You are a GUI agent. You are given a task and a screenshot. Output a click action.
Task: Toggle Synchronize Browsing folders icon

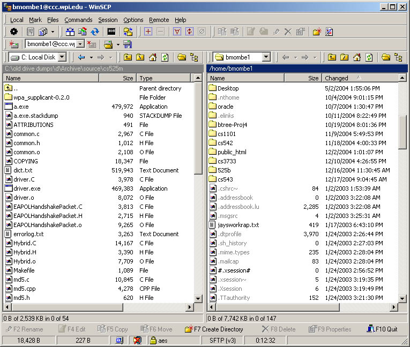click(x=128, y=32)
